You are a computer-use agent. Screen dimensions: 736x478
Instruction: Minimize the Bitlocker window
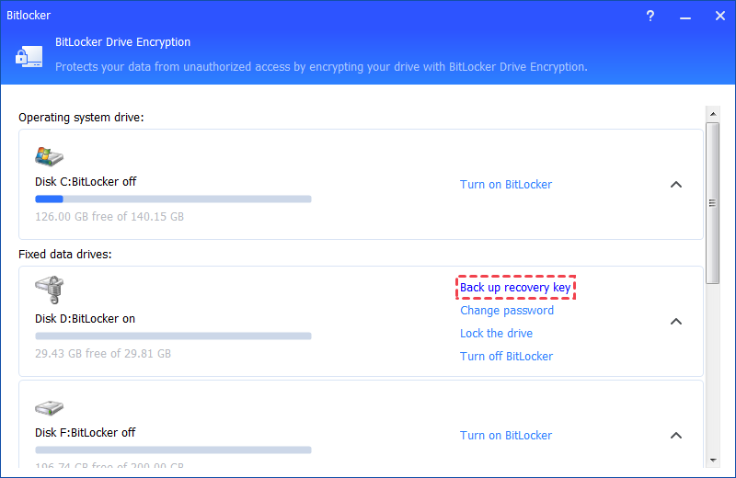684,16
